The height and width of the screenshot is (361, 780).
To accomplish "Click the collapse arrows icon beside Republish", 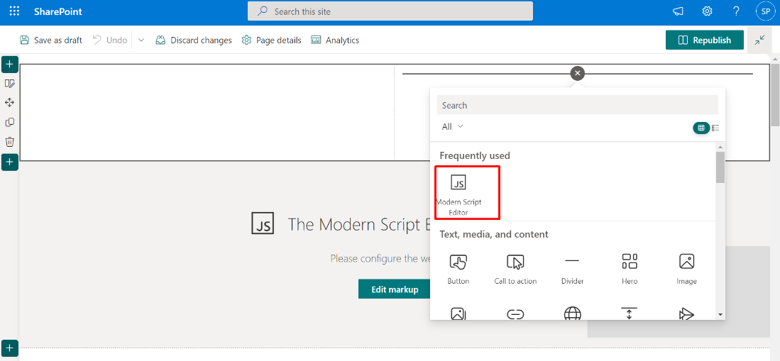I will (x=759, y=40).
